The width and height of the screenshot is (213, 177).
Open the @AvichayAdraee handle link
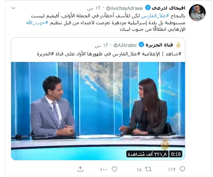[x=124, y=8]
